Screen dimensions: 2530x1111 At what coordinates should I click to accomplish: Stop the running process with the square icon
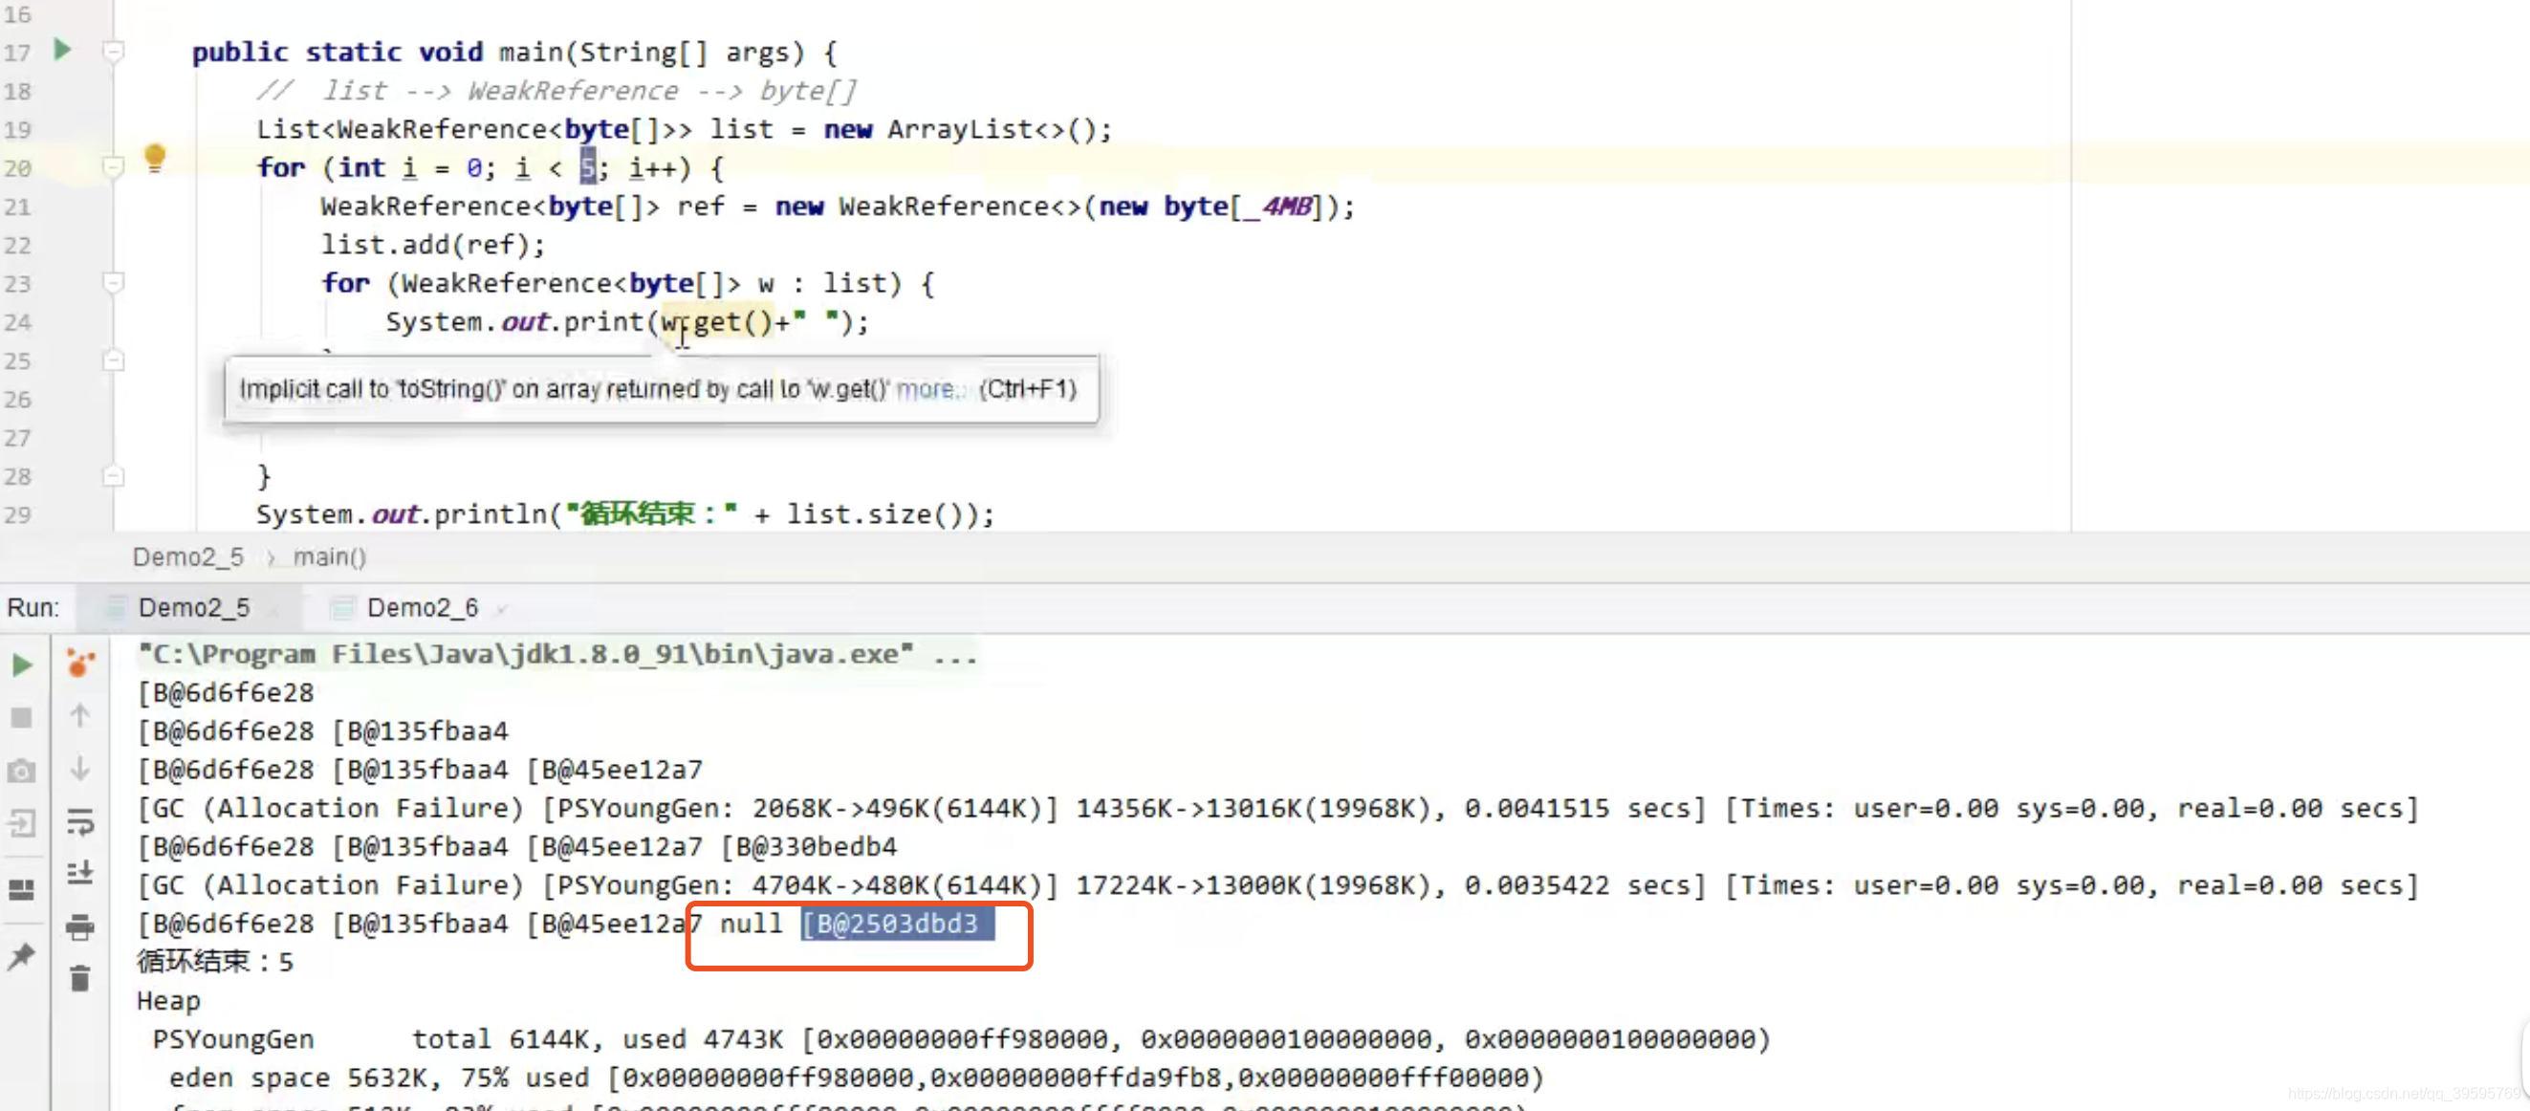[22, 718]
